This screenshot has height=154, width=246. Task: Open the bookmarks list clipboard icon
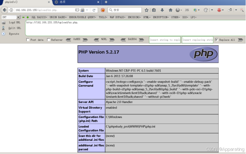point(154,10)
